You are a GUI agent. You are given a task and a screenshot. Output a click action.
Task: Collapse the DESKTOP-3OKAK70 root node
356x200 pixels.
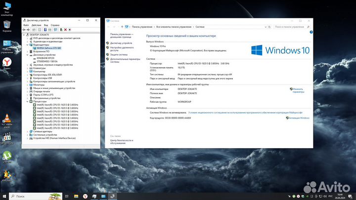(x=24, y=35)
